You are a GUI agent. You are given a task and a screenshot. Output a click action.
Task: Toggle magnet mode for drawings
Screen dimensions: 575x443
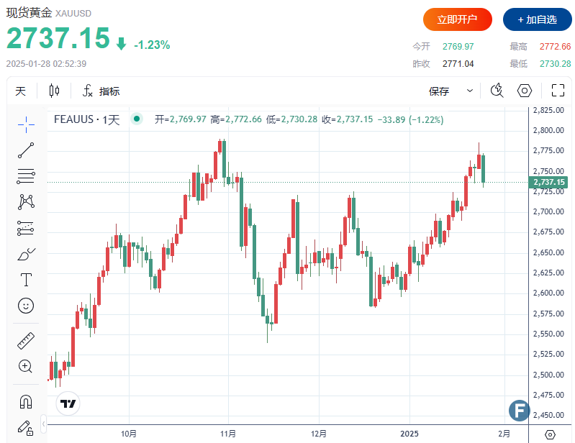pyautogui.click(x=26, y=401)
